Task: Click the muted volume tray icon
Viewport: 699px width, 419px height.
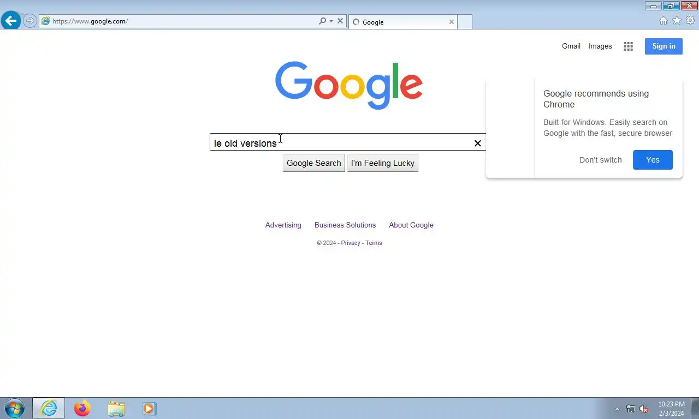Action: click(x=644, y=409)
